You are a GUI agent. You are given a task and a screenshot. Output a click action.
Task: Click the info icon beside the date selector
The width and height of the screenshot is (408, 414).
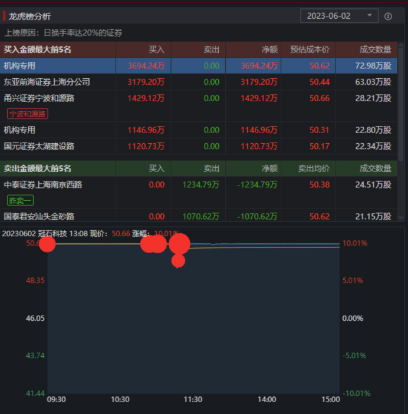(x=388, y=16)
